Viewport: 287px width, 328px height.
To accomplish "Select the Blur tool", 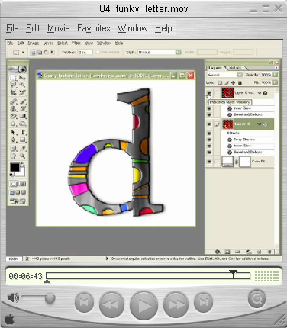I will click(x=14, y=124).
